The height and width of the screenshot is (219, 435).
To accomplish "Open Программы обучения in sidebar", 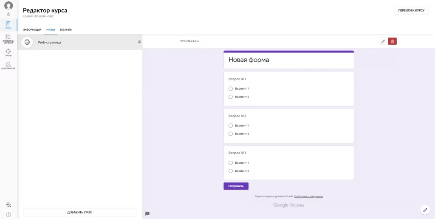I will point(8,39).
